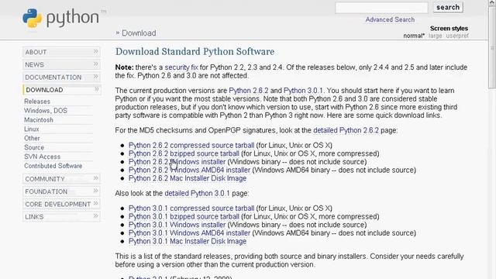This screenshot has width=496, height=279.
Task: Open detailed Python 3.0.1 page link
Action: point(197,193)
